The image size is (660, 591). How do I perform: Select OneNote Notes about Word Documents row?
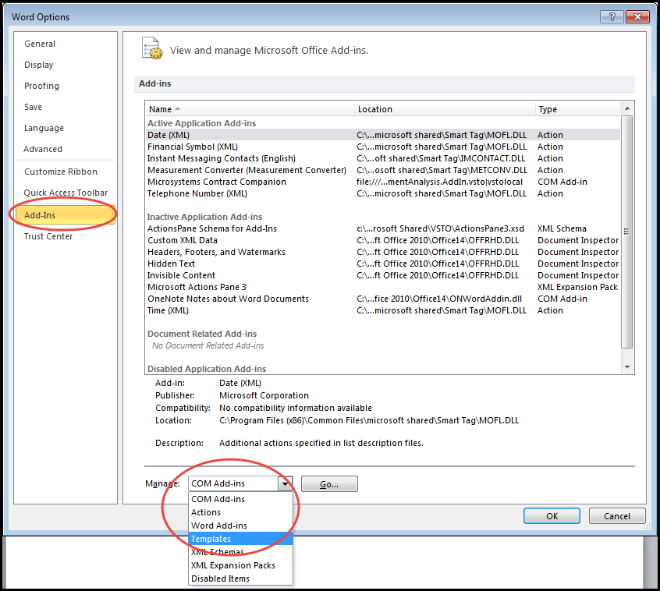tap(228, 299)
